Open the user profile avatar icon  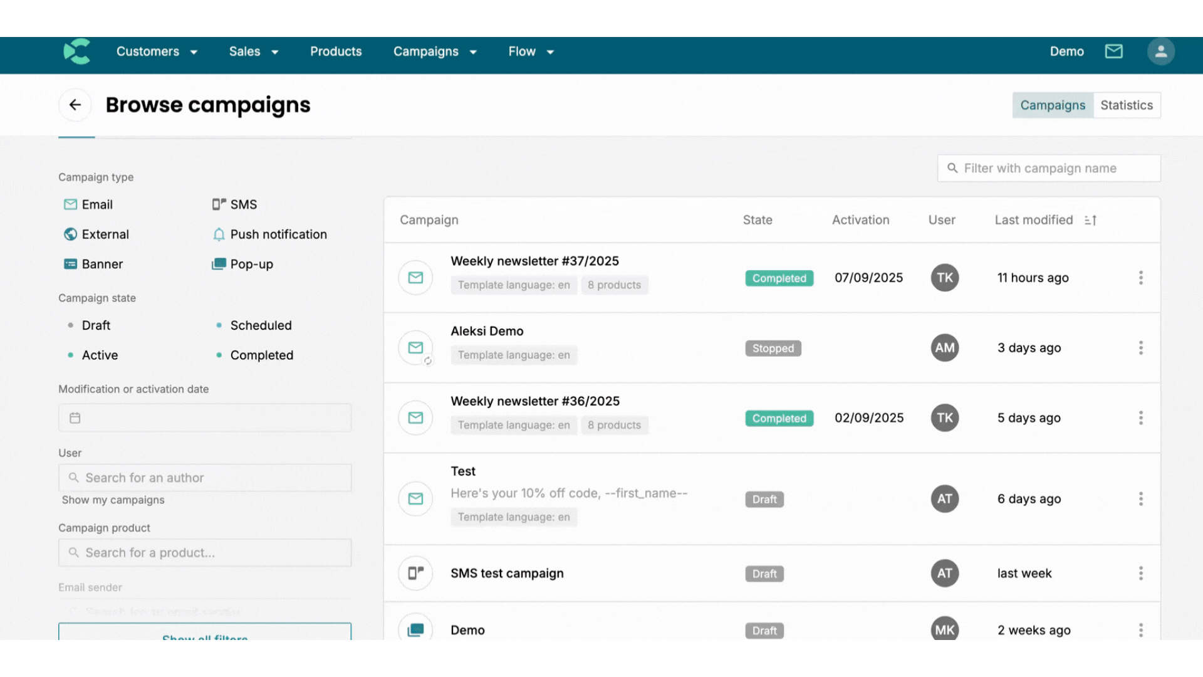tap(1160, 51)
